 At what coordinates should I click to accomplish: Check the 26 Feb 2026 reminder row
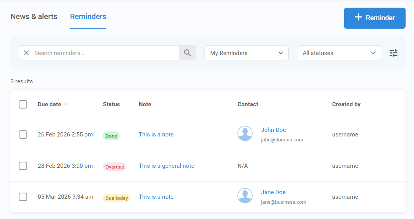(x=23, y=135)
